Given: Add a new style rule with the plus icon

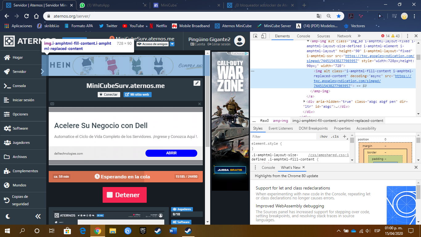Looking at the screenshot, I should 345,136.
